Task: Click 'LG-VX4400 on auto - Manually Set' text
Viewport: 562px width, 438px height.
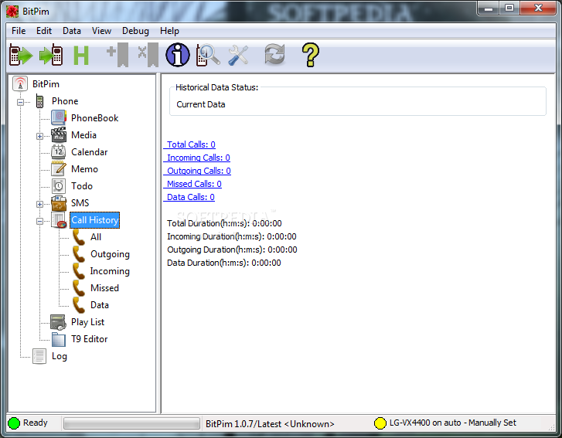Action: point(453,423)
